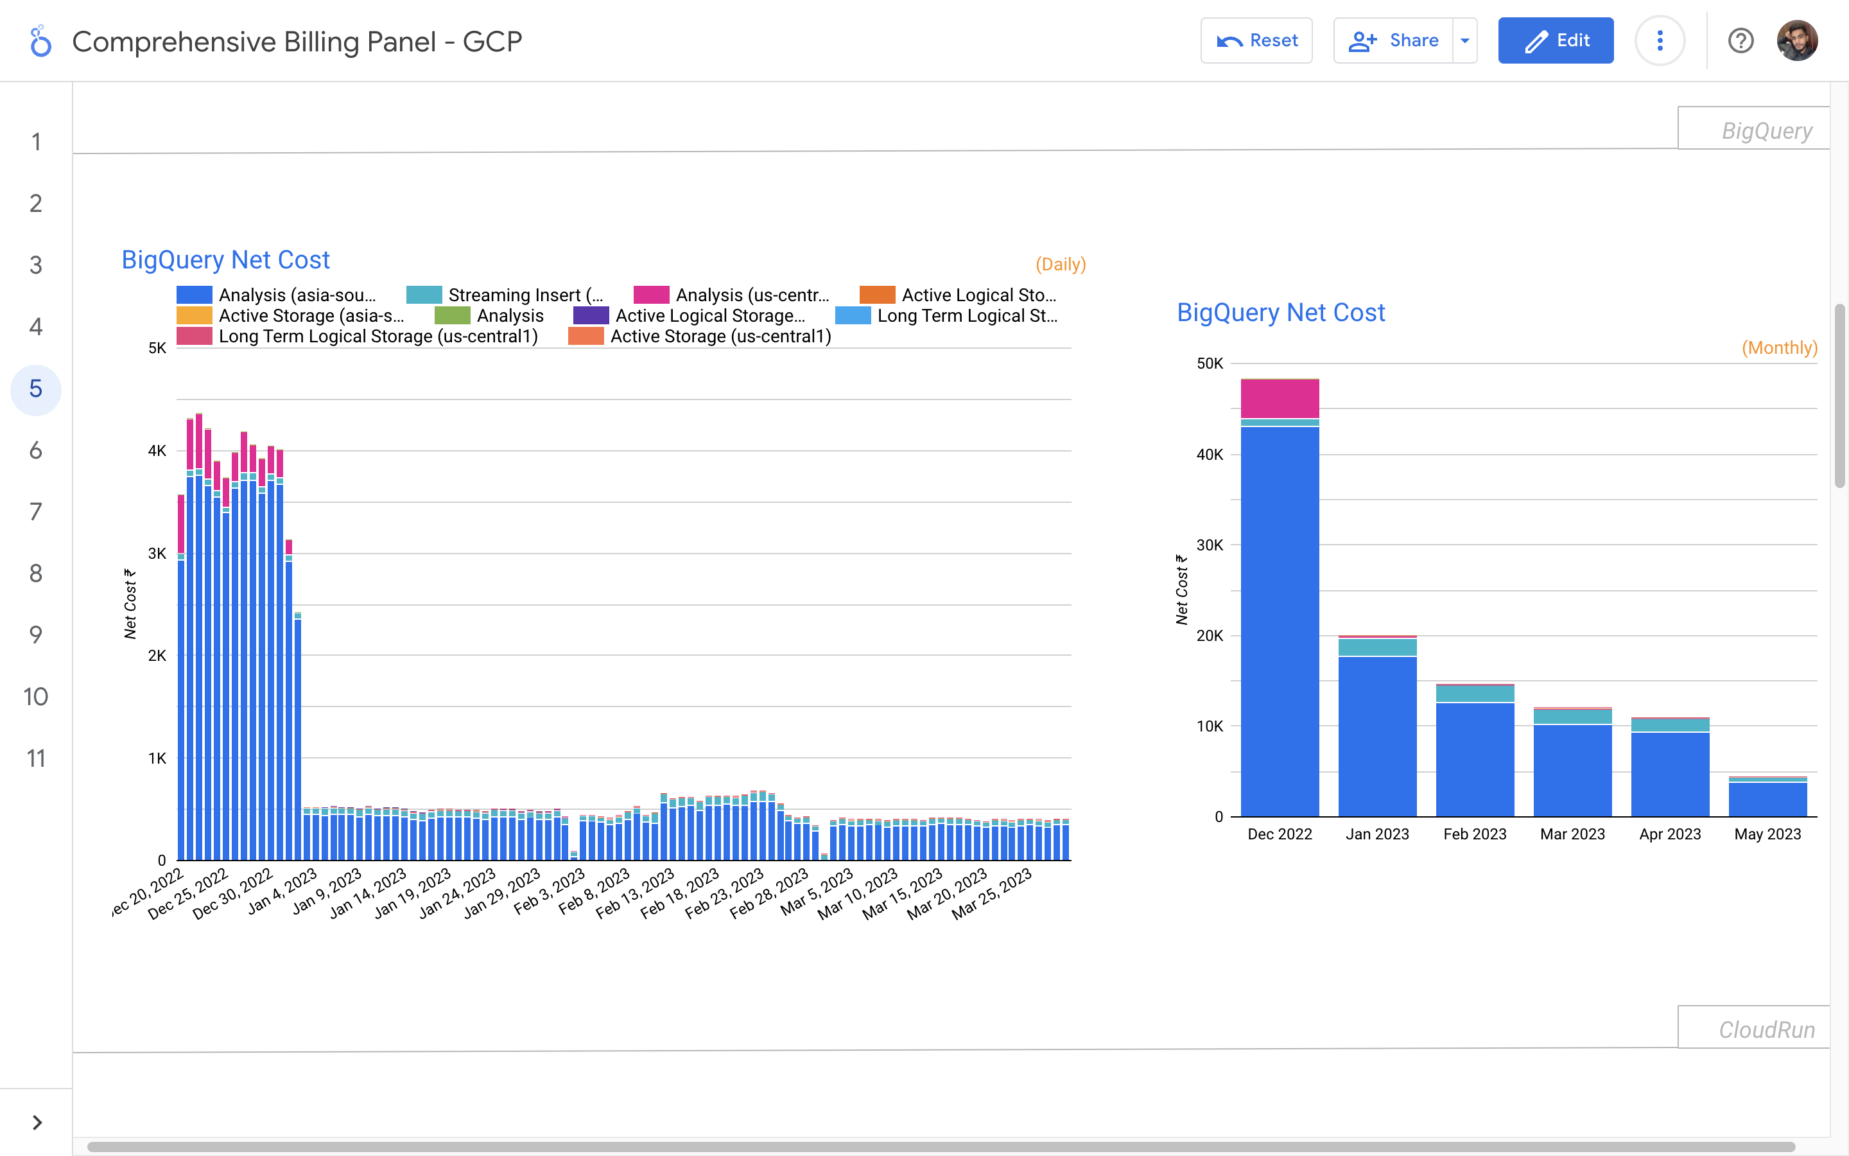Click Active Storage (us-central1) legend swatch
This screenshot has height=1156, width=1849.
pos(586,337)
